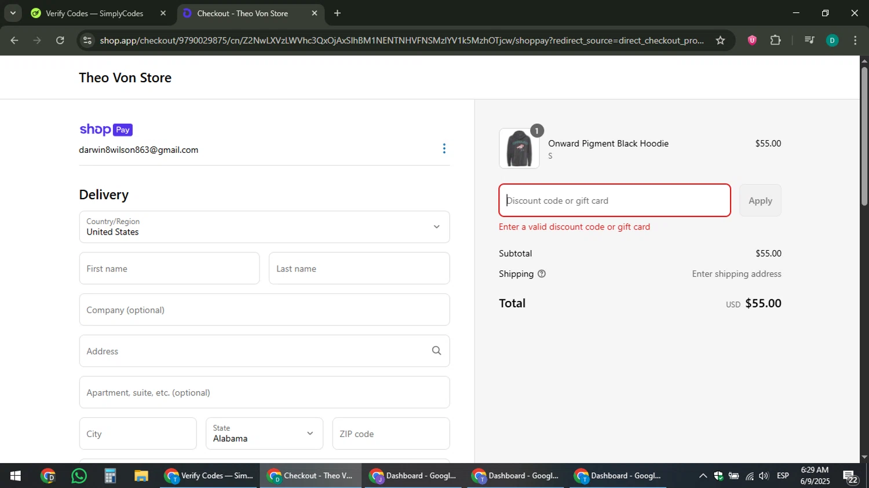Click the Onward Pigment Black Hoodie thumbnail
Image resolution: width=869 pixels, height=488 pixels.
point(519,149)
